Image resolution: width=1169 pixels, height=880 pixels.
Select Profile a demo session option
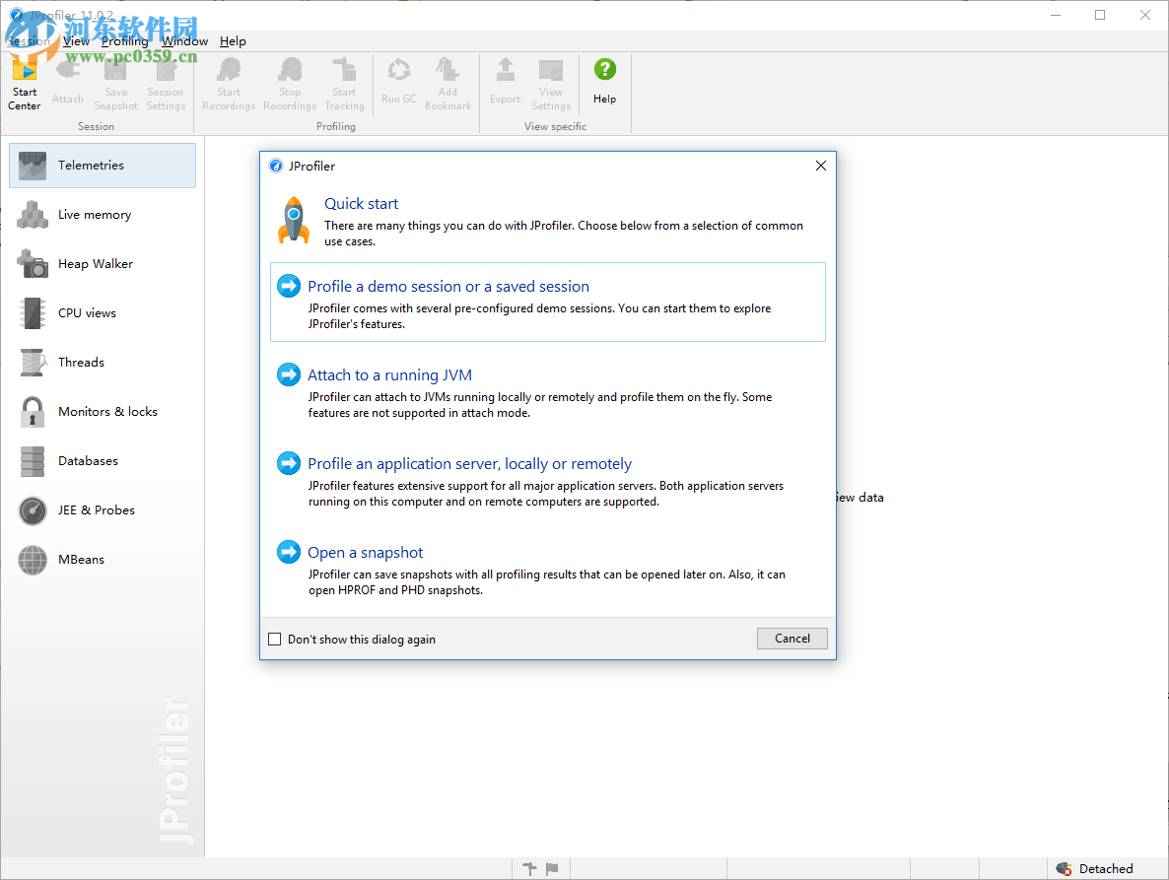pos(448,286)
